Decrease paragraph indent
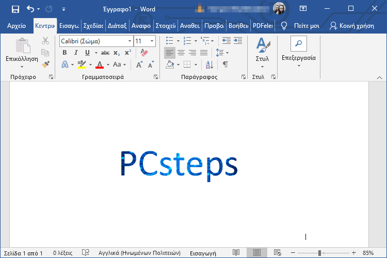This screenshot has height=258, width=387. coord(227,41)
